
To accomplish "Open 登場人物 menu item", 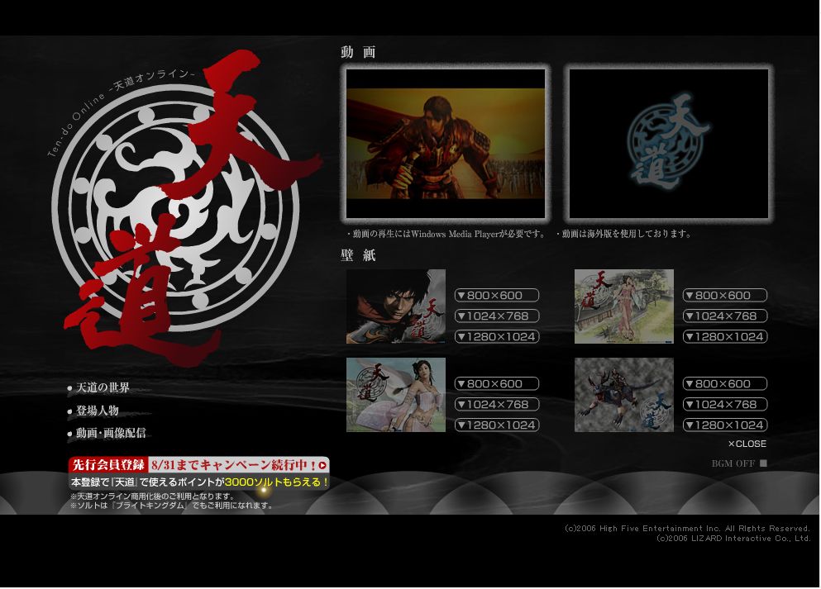I will coord(97,411).
